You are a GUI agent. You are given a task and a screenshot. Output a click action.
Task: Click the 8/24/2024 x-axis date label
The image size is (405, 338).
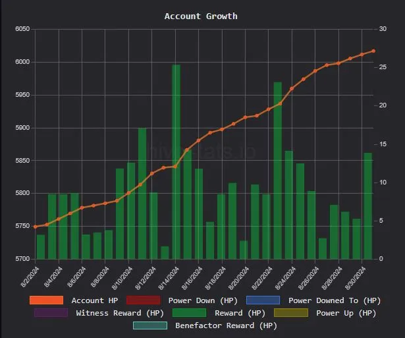coord(285,278)
